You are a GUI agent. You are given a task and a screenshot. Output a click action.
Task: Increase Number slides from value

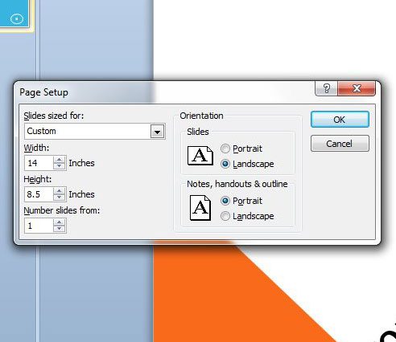[60, 222]
